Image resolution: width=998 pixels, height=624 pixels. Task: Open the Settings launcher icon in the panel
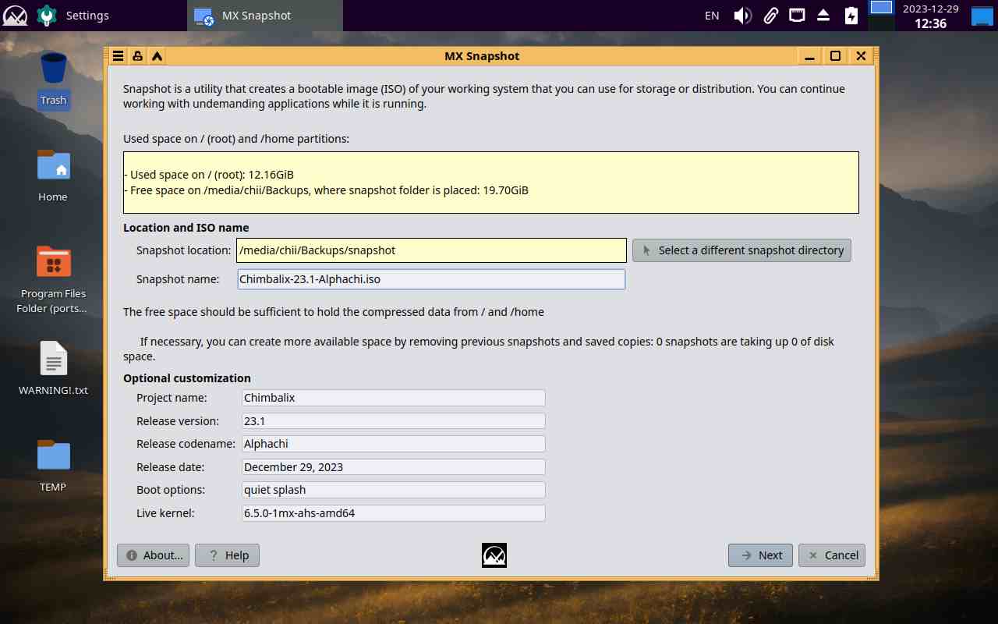(x=47, y=16)
